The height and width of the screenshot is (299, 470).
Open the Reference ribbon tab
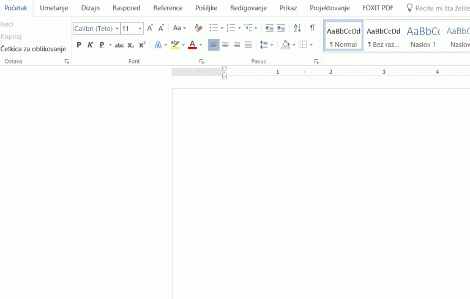[x=168, y=8]
